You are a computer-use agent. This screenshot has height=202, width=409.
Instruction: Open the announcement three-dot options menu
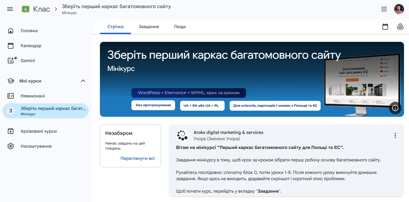click(x=395, y=135)
